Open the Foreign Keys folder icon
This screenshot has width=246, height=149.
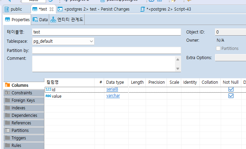click(8, 100)
